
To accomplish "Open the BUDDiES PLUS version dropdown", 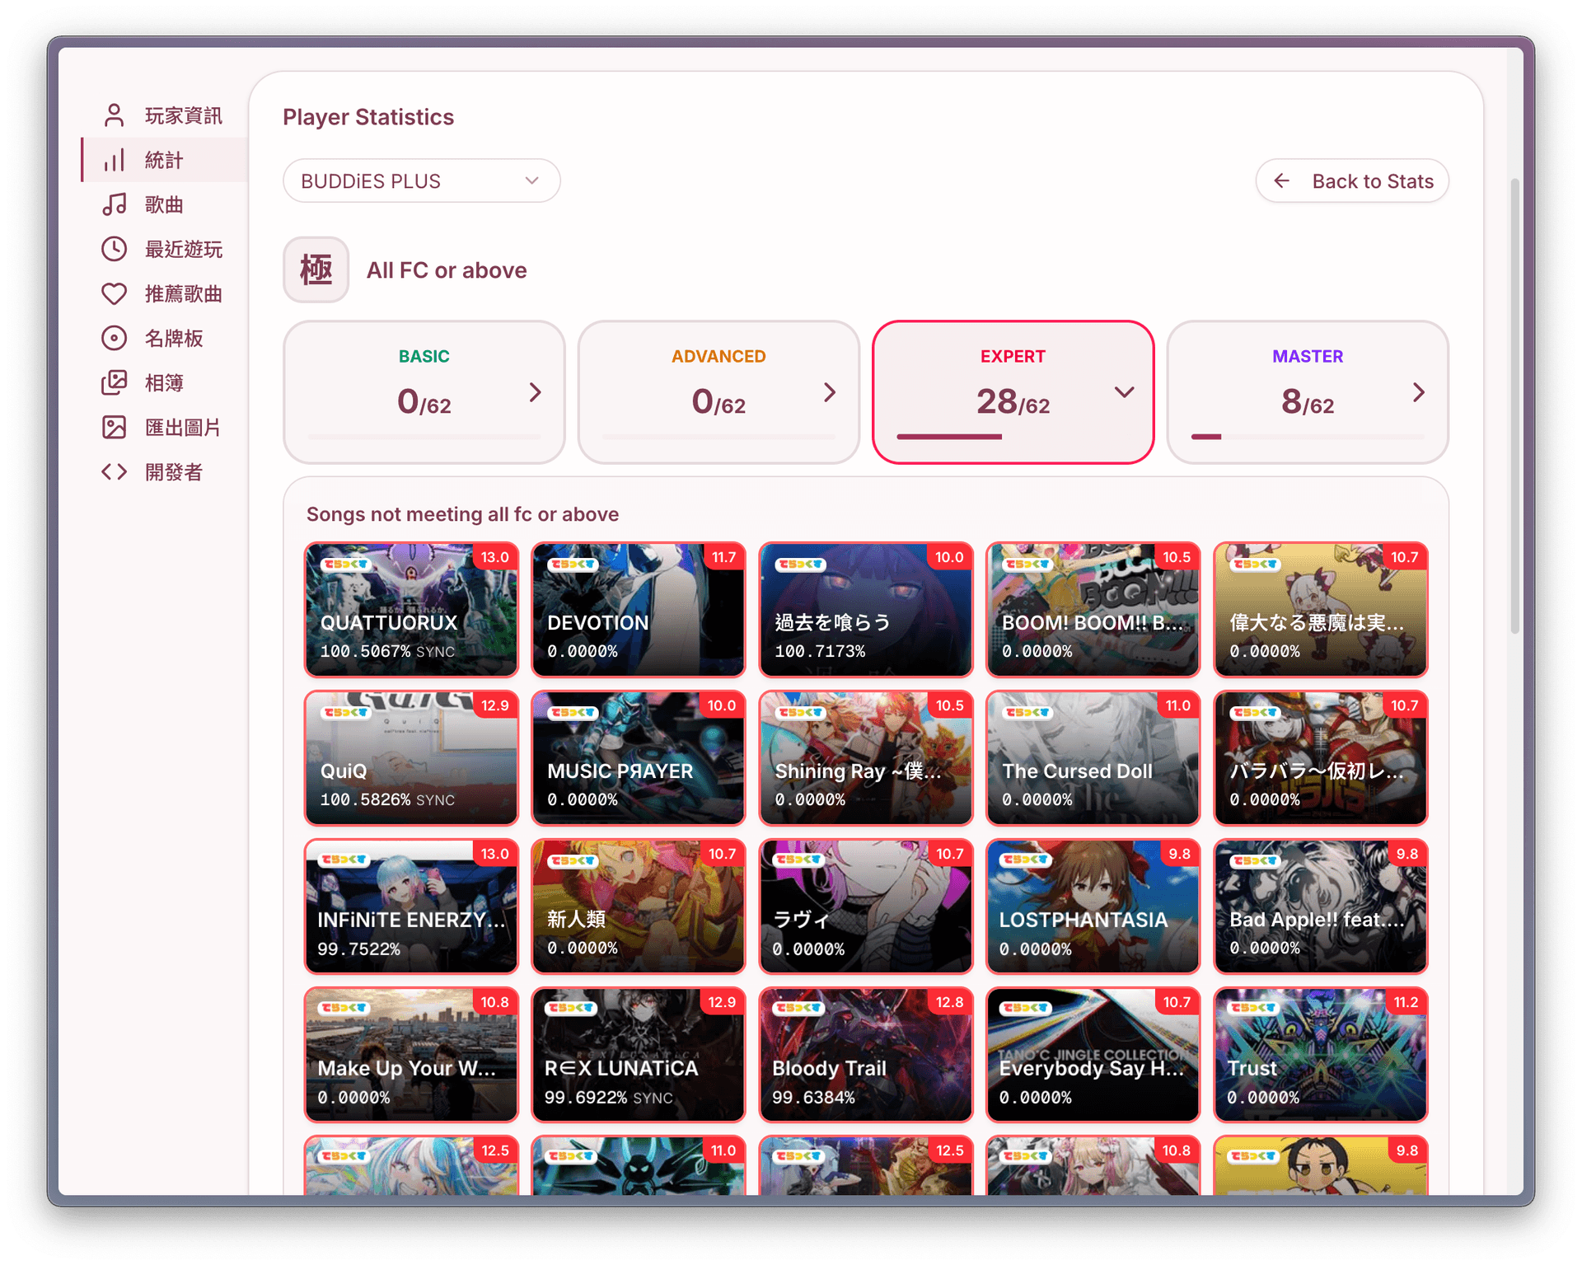I will tap(421, 180).
